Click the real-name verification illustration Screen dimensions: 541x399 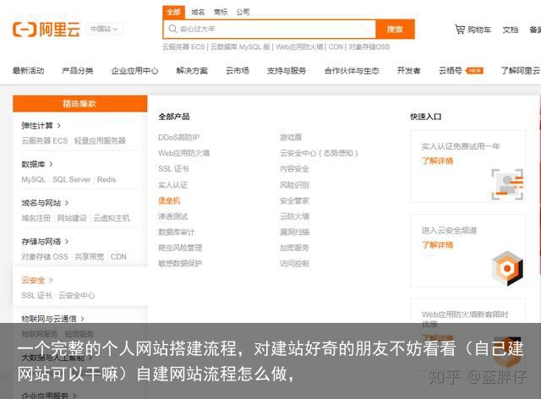tap(507, 184)
